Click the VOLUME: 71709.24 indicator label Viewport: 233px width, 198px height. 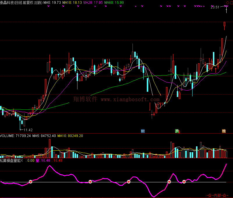pyautogui.click(x=15, y=136)
